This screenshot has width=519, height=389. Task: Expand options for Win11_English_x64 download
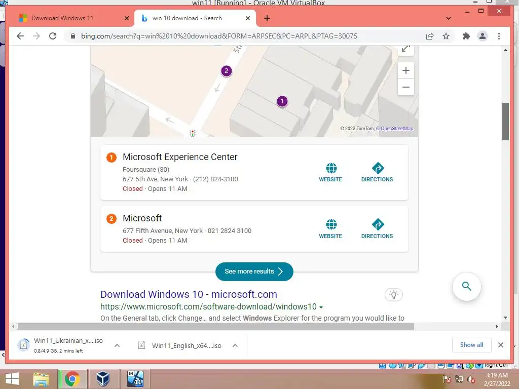(235, 345)
